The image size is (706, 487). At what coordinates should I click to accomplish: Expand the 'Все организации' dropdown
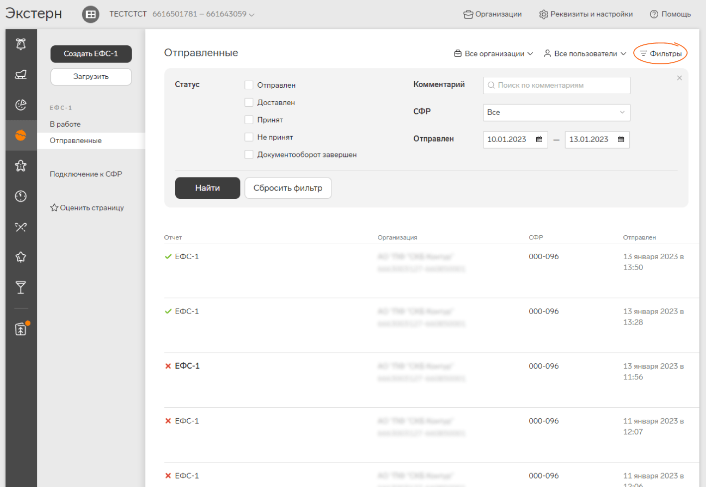coord(493,54)
